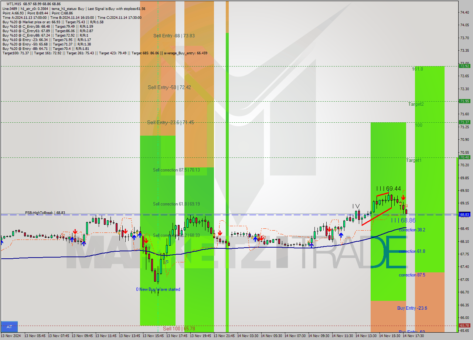
Task: Click the 'correction 61.8' label
Action: point(412,251)
